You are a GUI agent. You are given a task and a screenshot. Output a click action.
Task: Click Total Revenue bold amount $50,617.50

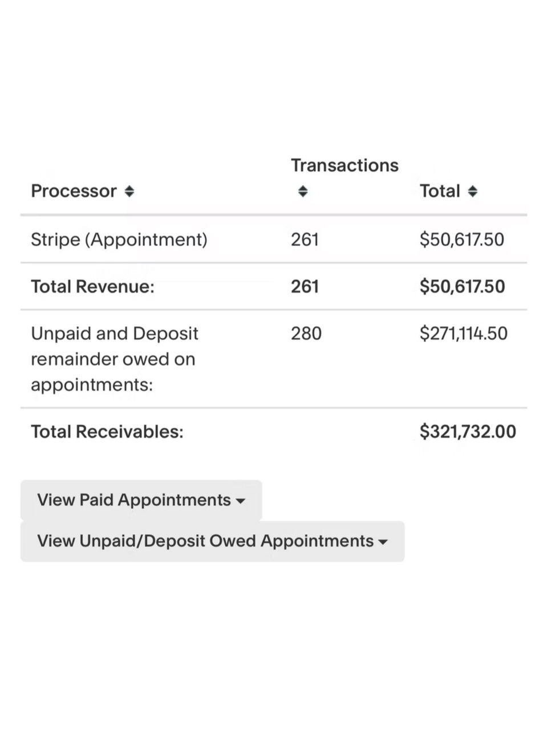click(x=463, y=286)
